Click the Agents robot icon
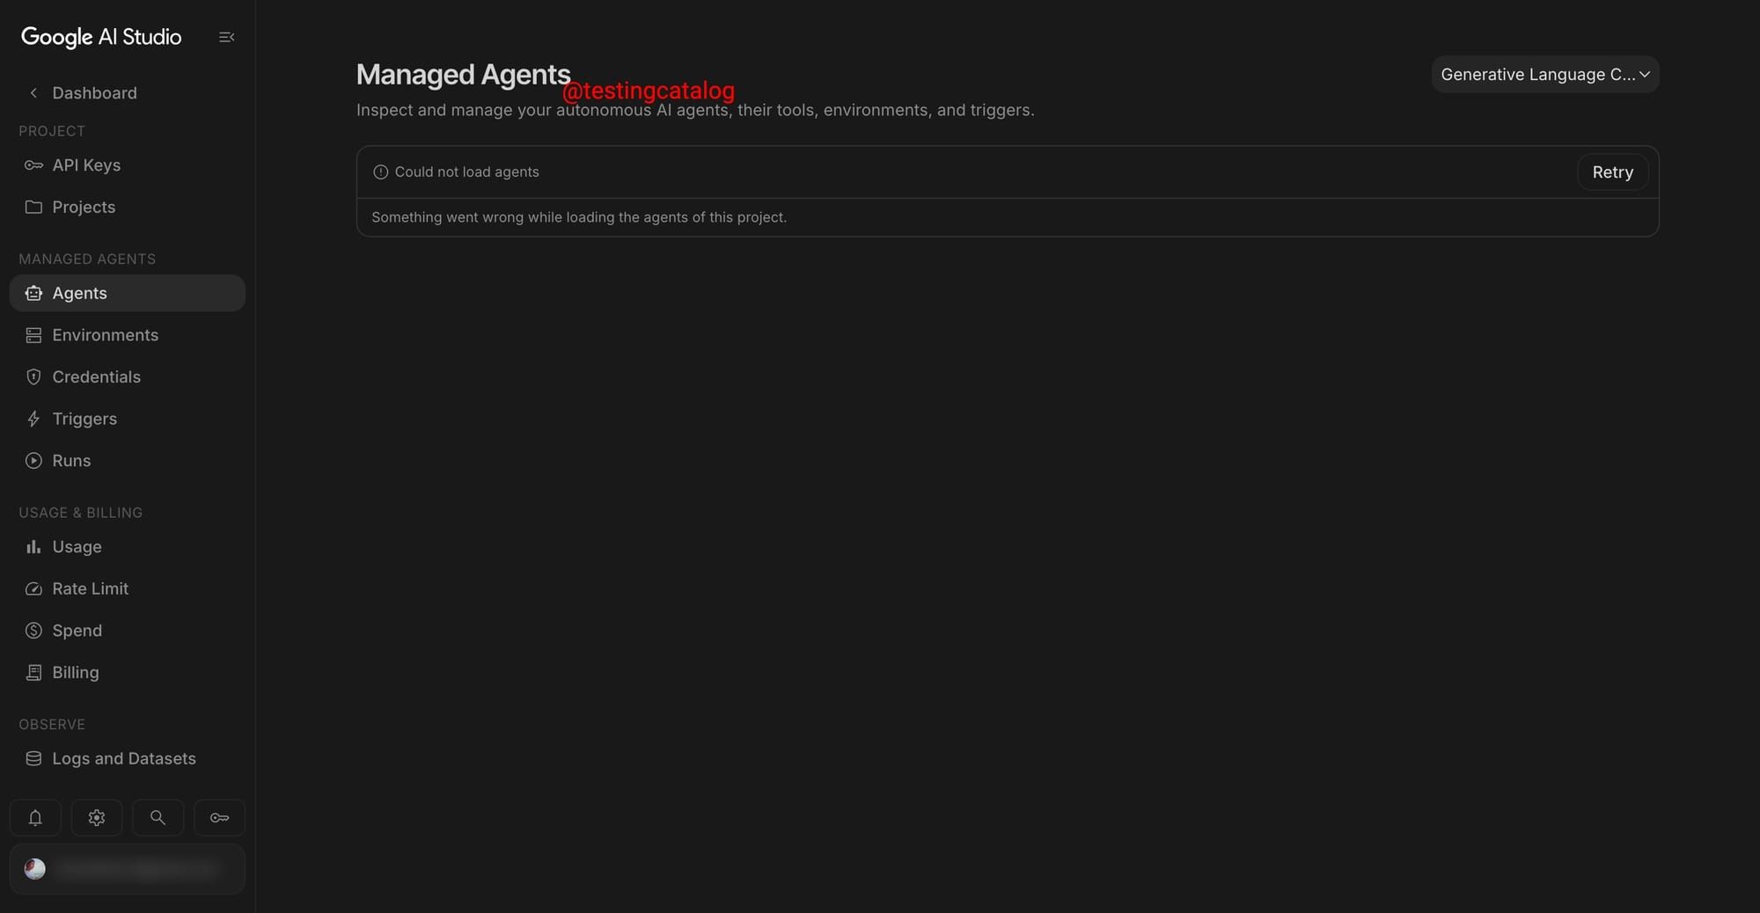The width and height of the screenshot is (1760, 913). [x=33, y=293]
